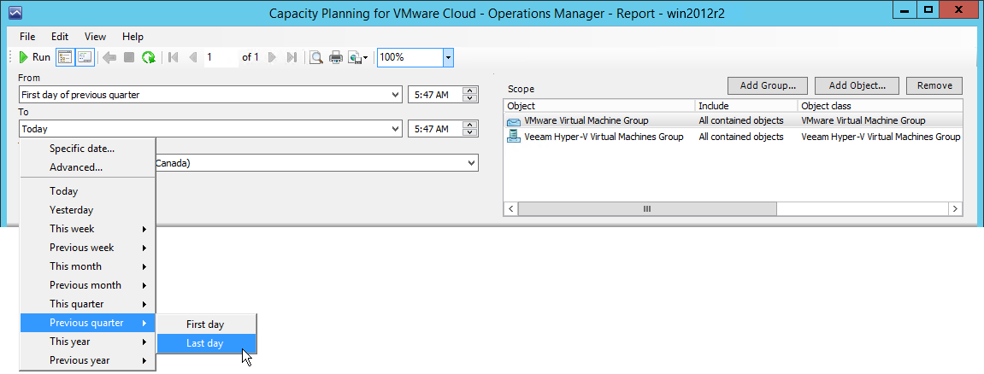The width and height of the screenshot is (984, 374).
Task: Go to first page icon
Action: click(x=174, y=57)
